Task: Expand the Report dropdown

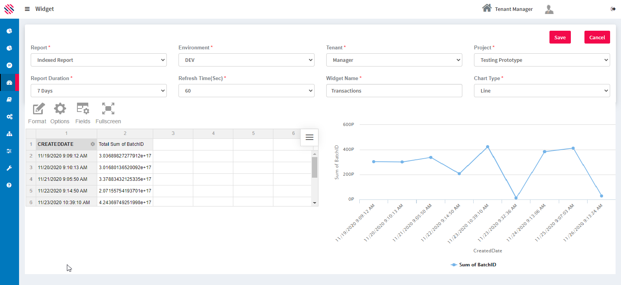Action: pos(99,60)
